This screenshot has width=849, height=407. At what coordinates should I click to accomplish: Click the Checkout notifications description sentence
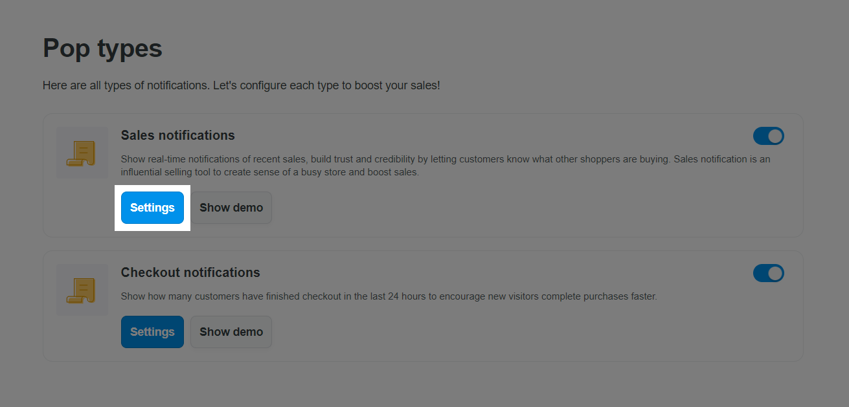pos(389,297)
